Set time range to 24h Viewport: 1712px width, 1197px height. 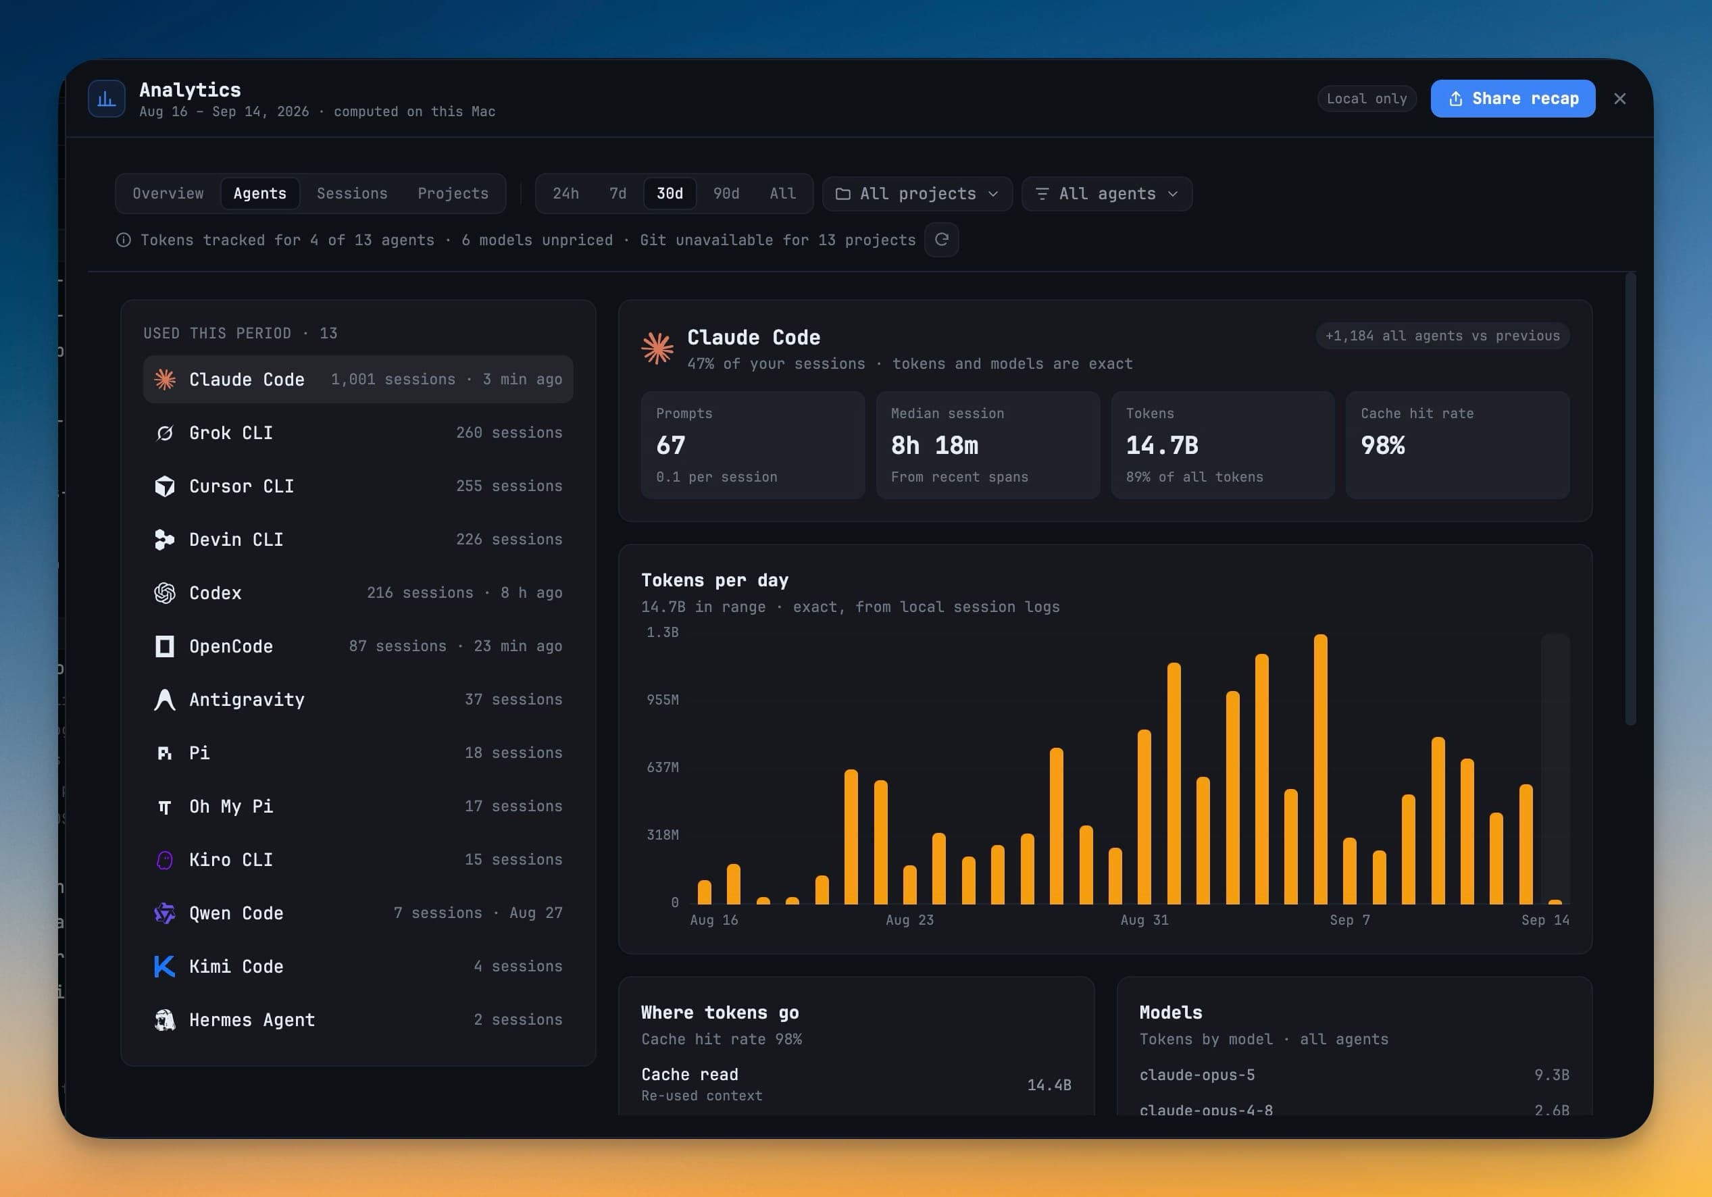tap(566, 194)
